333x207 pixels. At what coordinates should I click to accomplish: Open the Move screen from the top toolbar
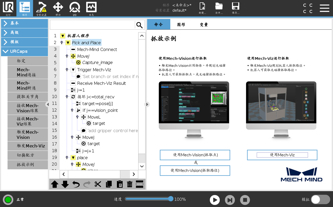point(58,8)
